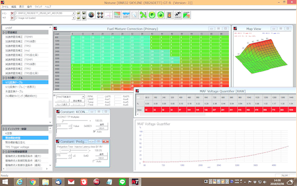
Task: Click the TUNER toolbar icon
Action: [x=186, y=15]
